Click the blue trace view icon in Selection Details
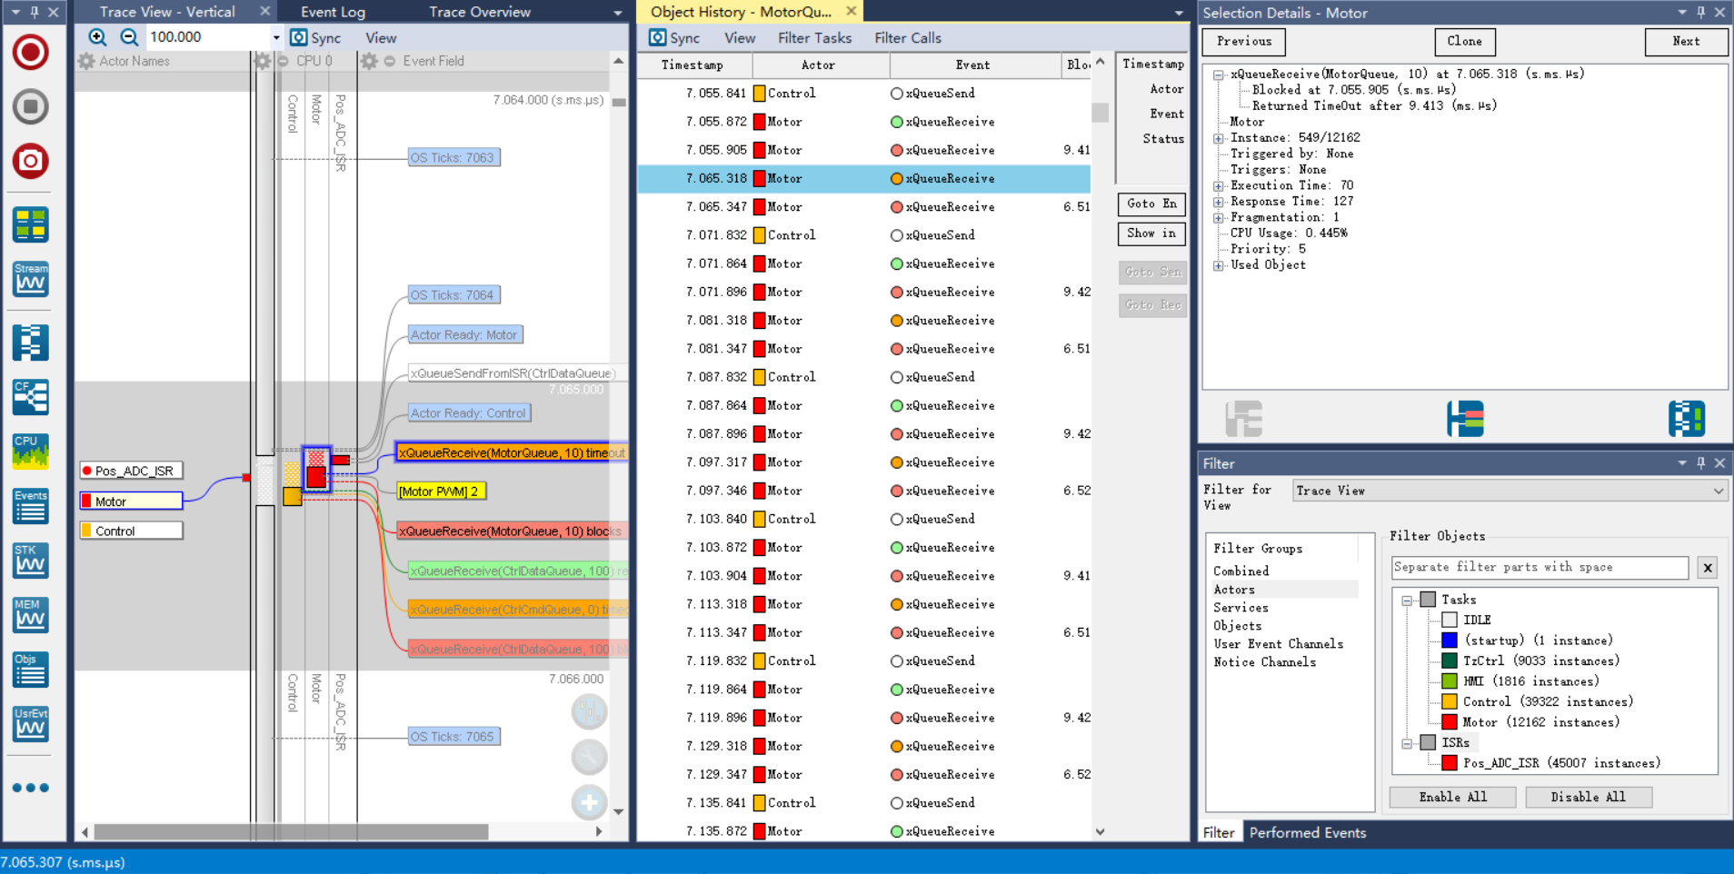The image size is (1734, 874). click(x=1465, y=419)
